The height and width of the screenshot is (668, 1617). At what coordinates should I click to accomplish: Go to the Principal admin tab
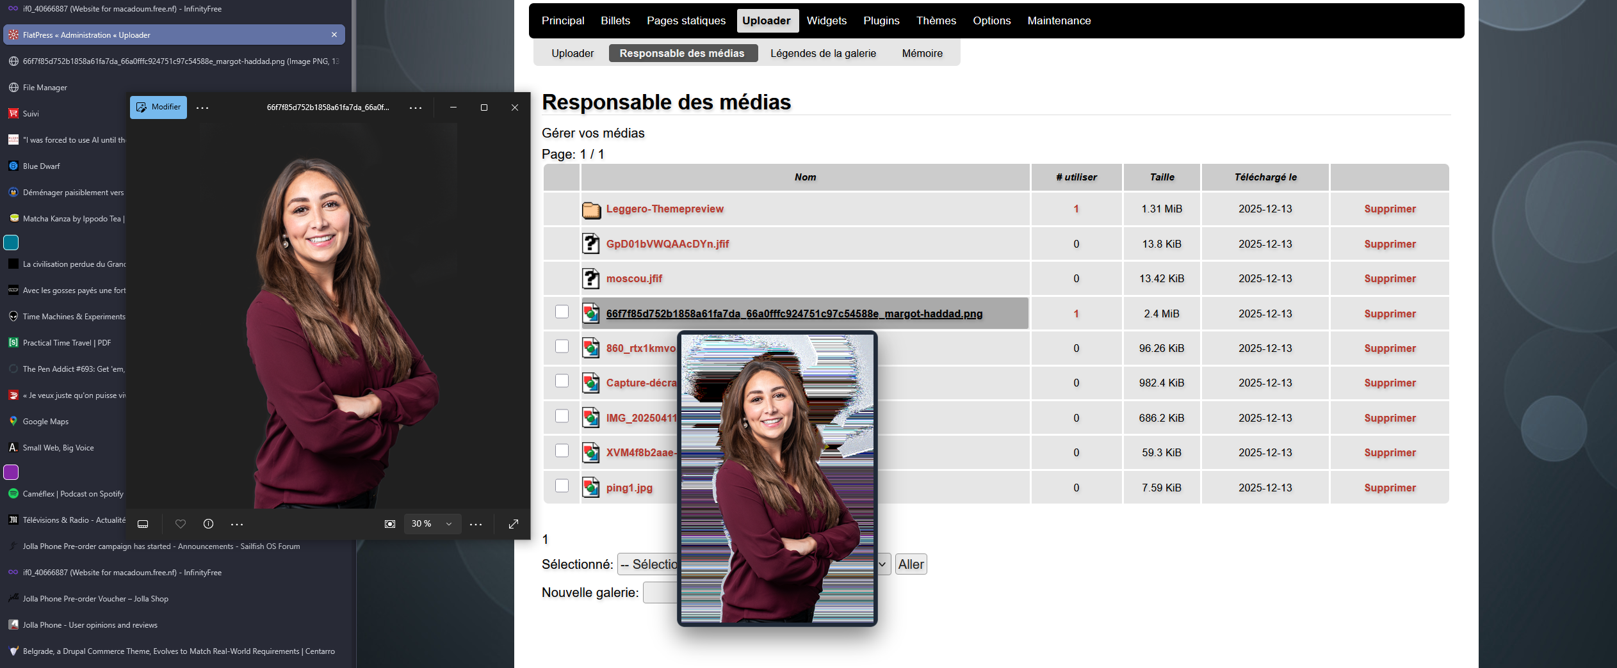point(563,20)
